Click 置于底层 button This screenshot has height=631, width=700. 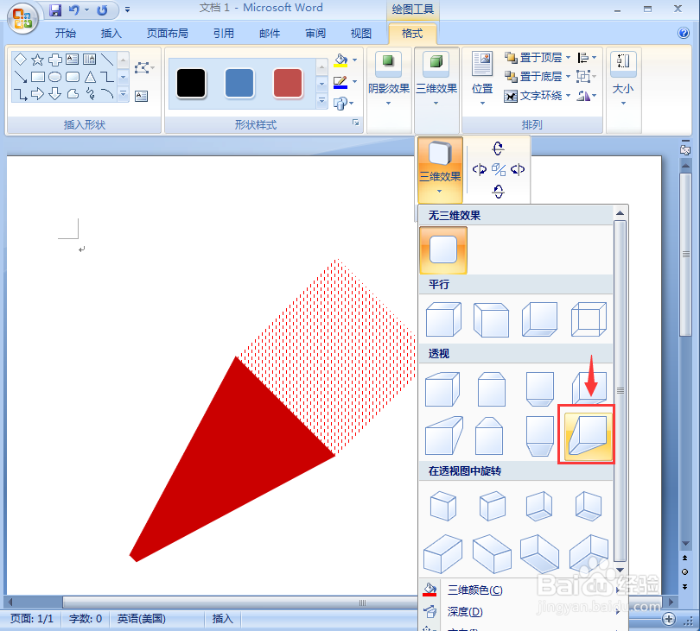[x=533, y=77]
